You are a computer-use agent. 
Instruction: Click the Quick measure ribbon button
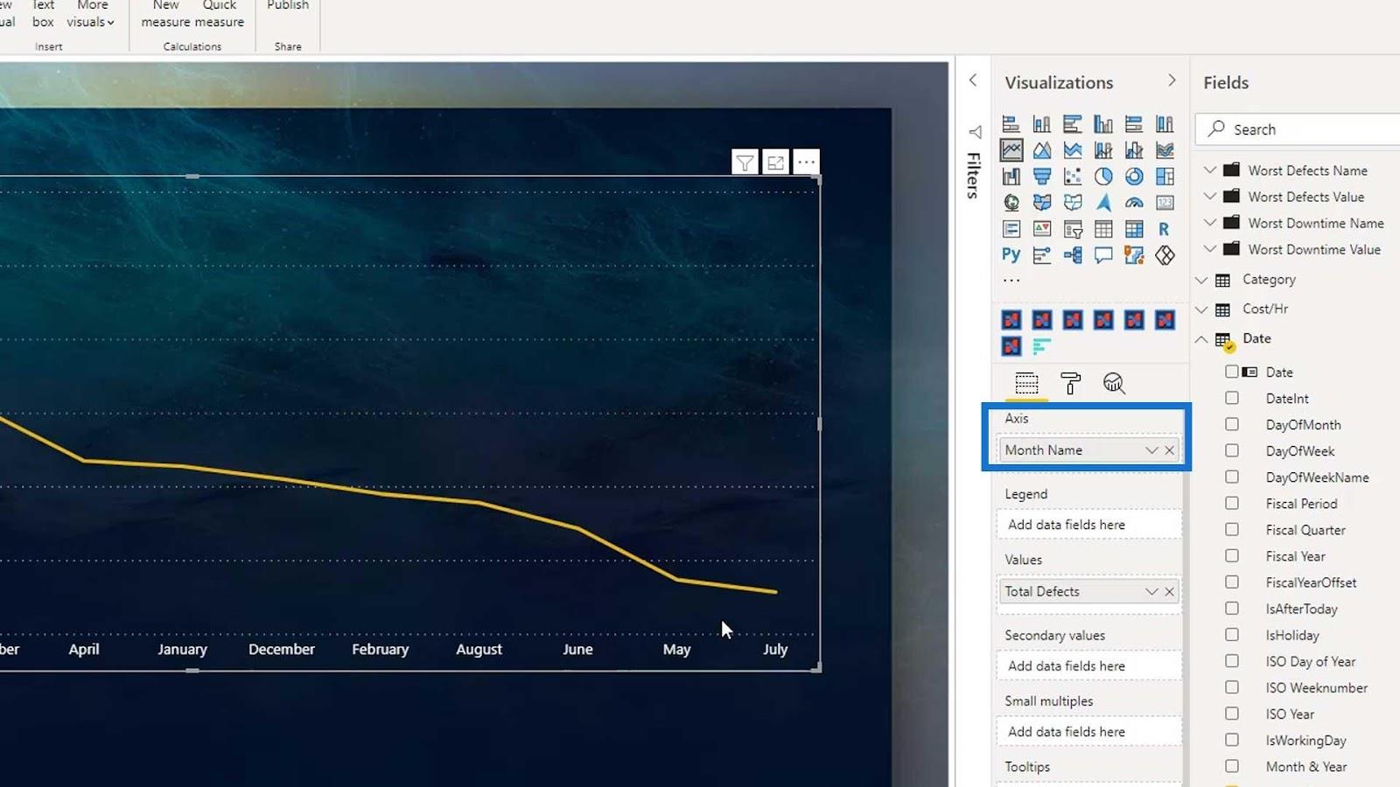219,13
